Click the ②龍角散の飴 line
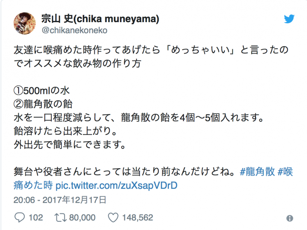Image resolution: width=307 pixels, height=230 pixels. 43,104
